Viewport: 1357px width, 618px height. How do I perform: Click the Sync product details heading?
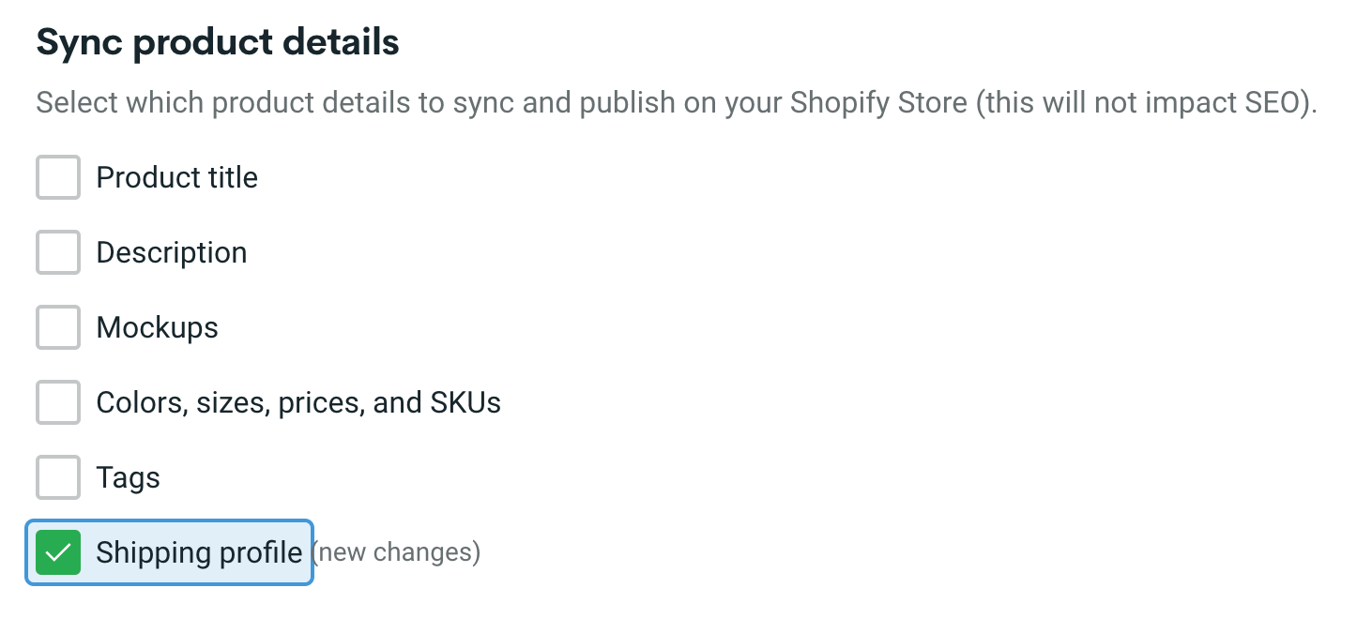[x=217, y=41]
